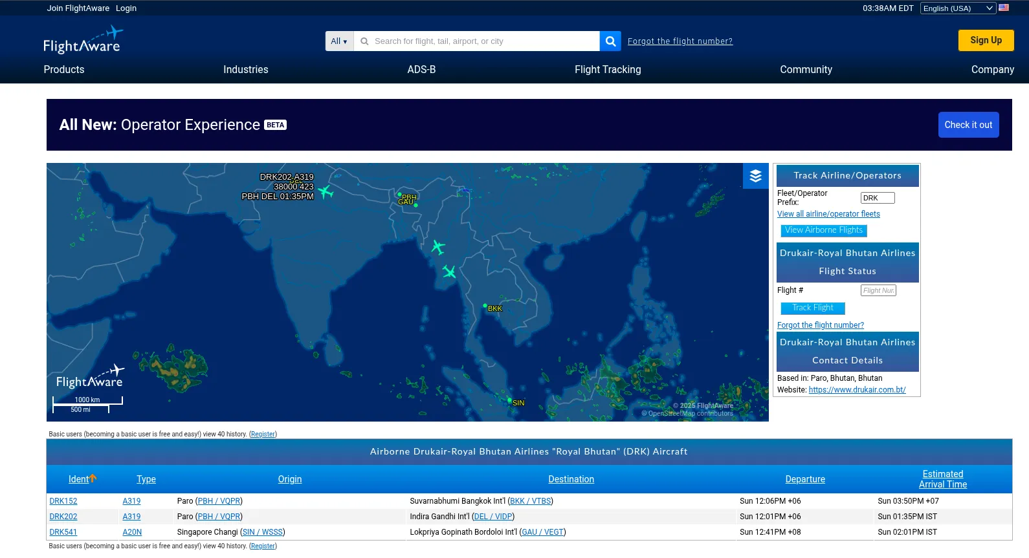
Task: Click the DRK202 aircraft icon on the map
Action: [x=326, y=191]
